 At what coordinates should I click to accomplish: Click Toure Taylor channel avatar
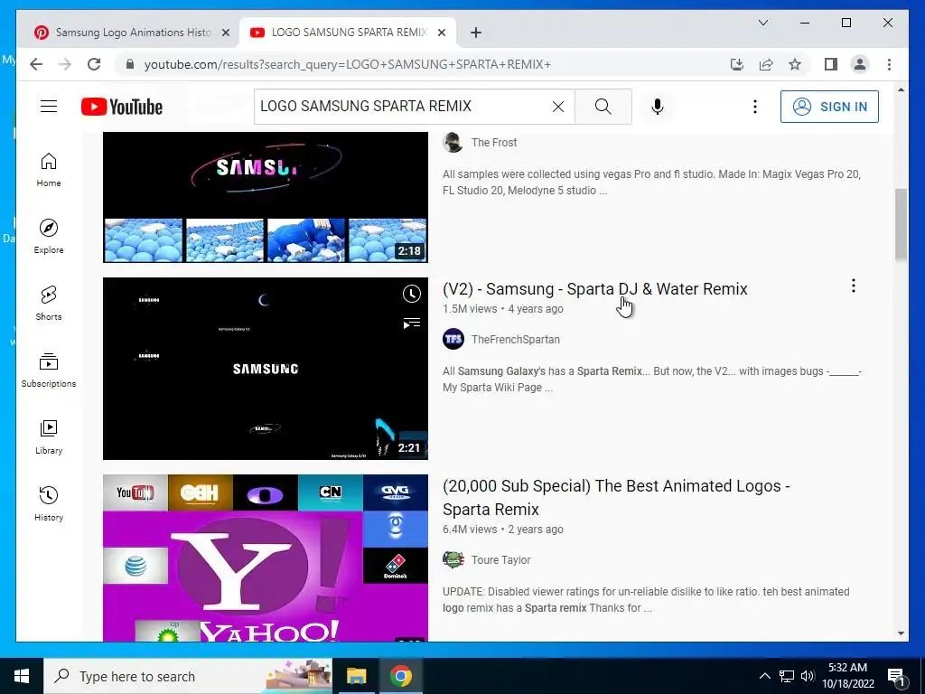(453, 559)
